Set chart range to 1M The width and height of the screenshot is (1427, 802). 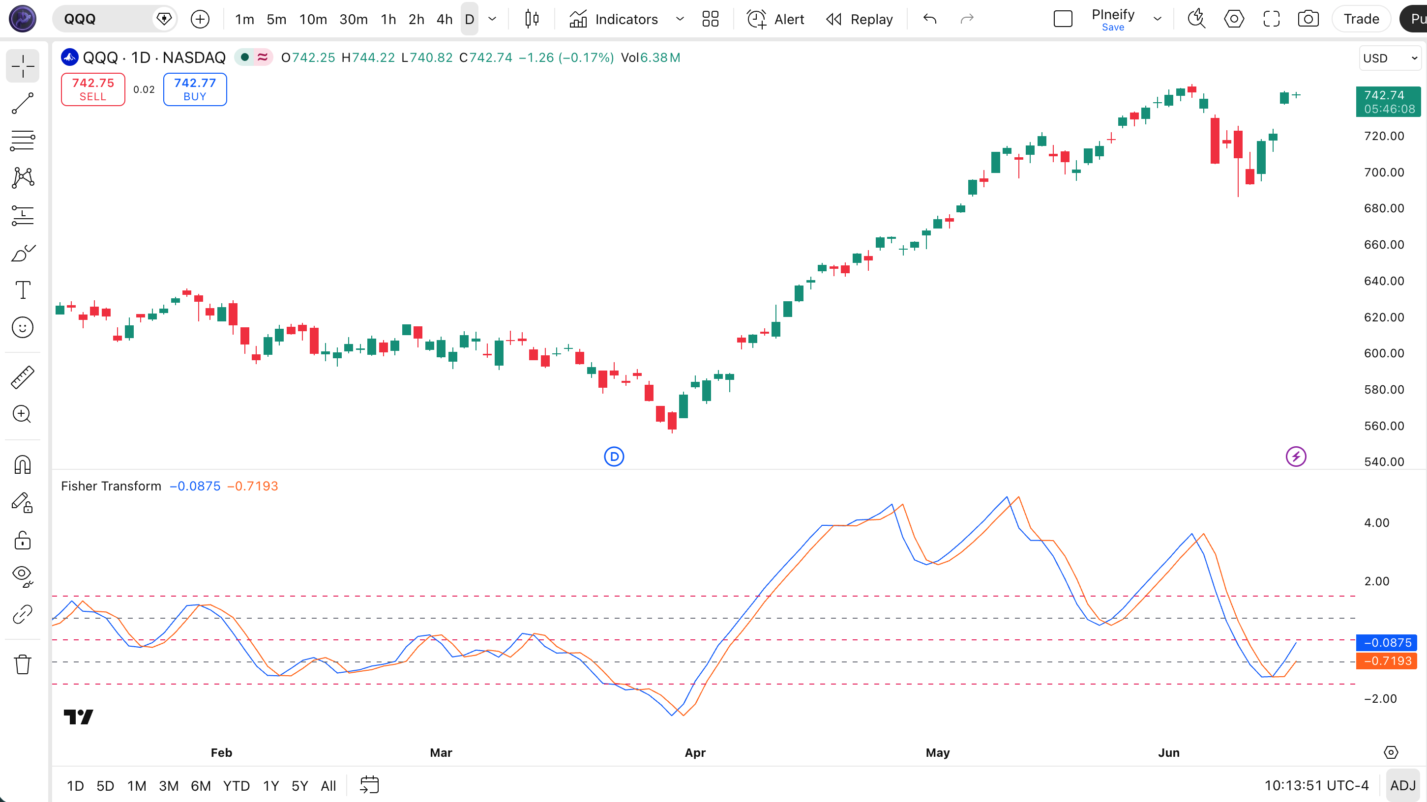click(137, 785)
